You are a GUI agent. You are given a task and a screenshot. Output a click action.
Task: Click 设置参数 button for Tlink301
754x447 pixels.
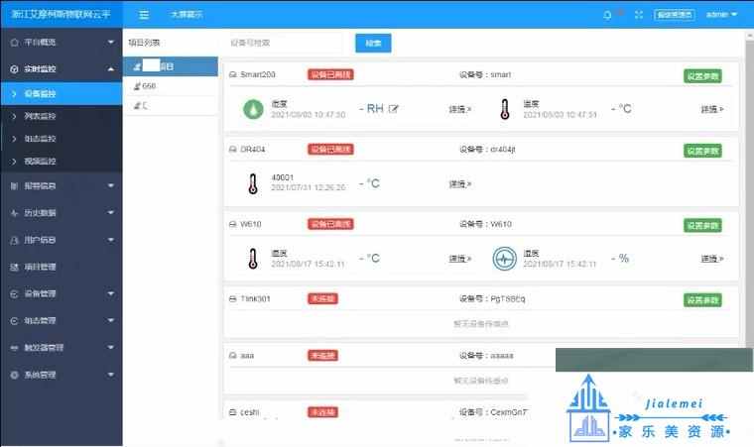coord(702,300)
